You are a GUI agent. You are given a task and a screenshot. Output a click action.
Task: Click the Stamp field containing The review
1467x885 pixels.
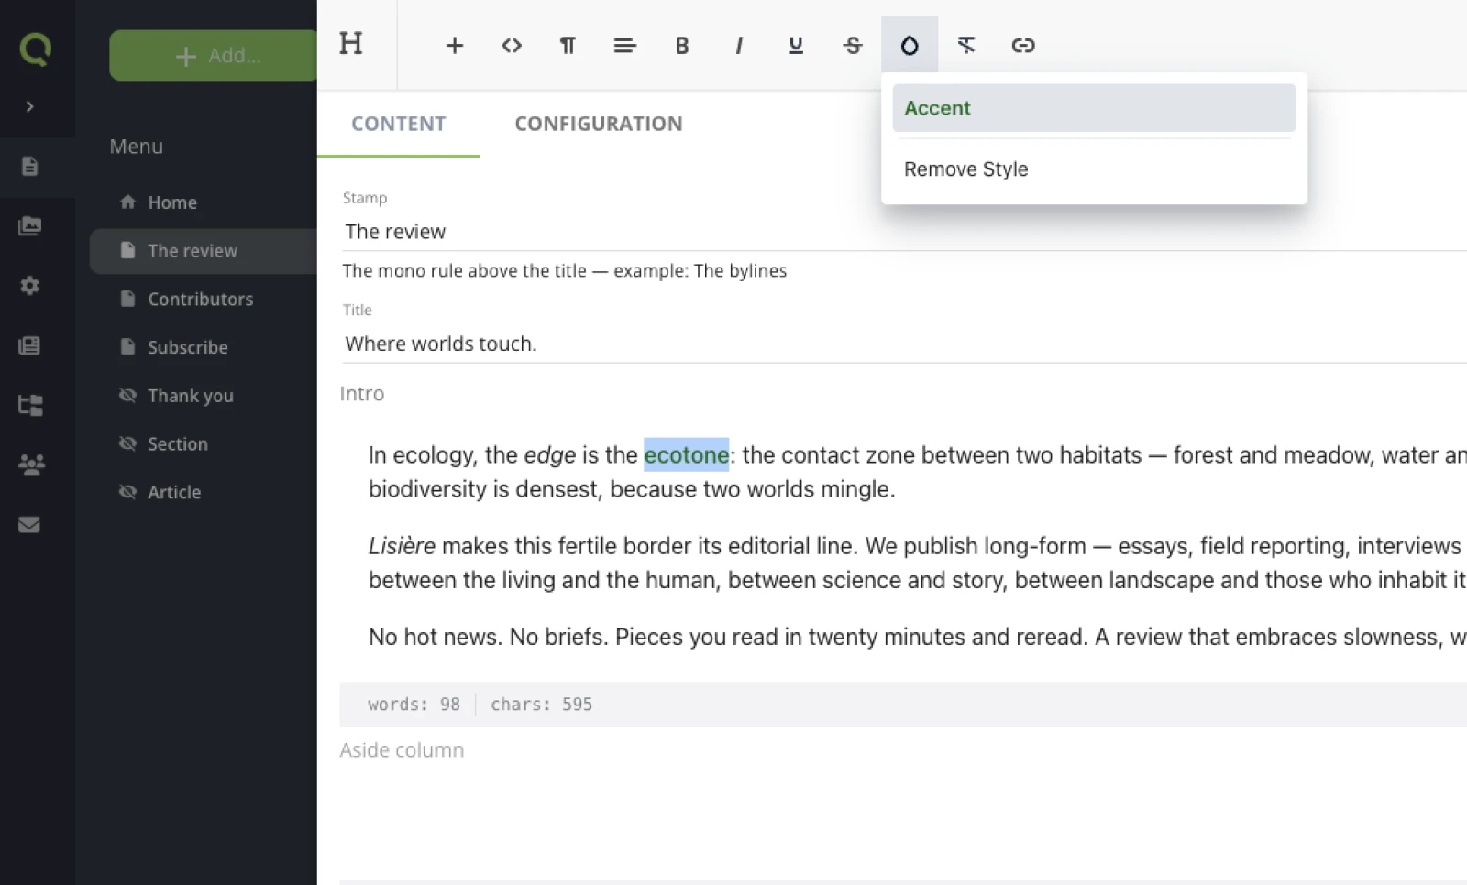pos(903,232)
